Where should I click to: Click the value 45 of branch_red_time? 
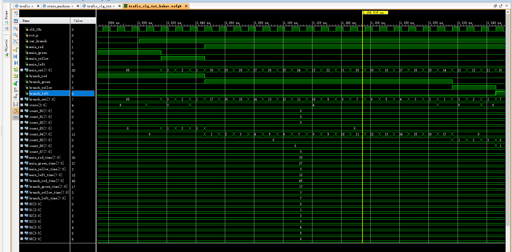coord(73,181)
